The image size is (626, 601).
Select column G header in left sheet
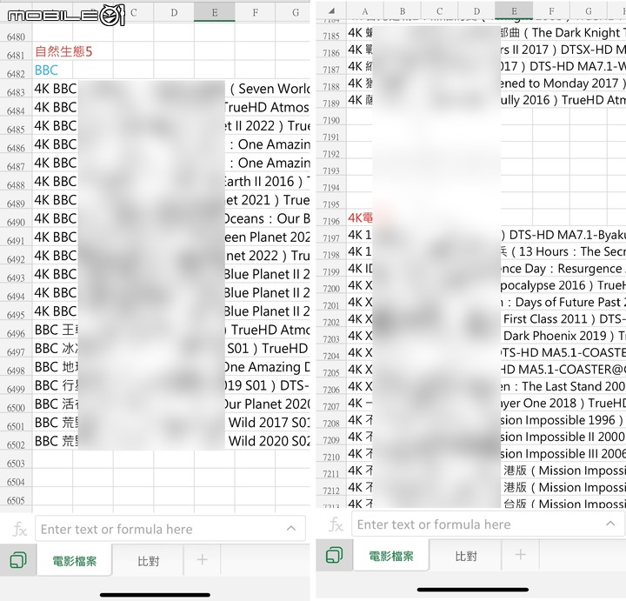pyautogui.click(x=295, y=12)
